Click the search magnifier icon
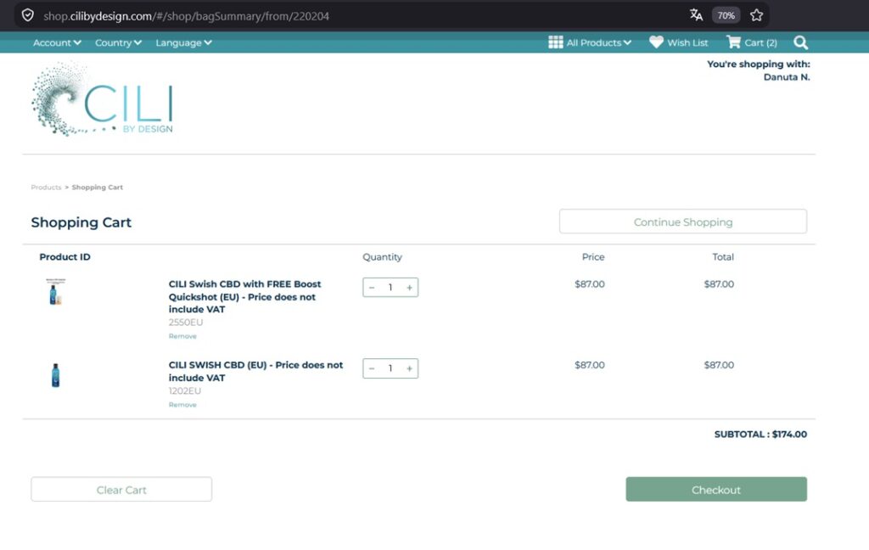869x550 pixels. 800,42
